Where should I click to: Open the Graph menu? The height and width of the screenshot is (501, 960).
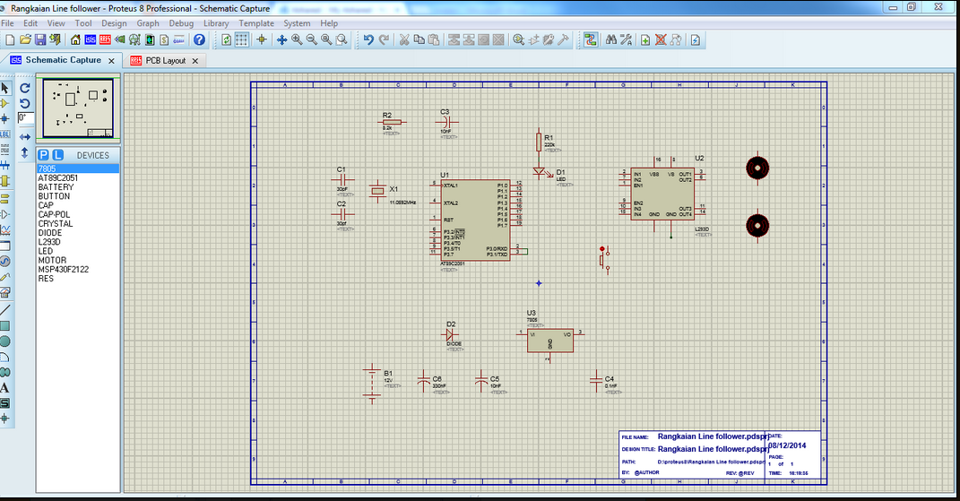click(148, 23)
